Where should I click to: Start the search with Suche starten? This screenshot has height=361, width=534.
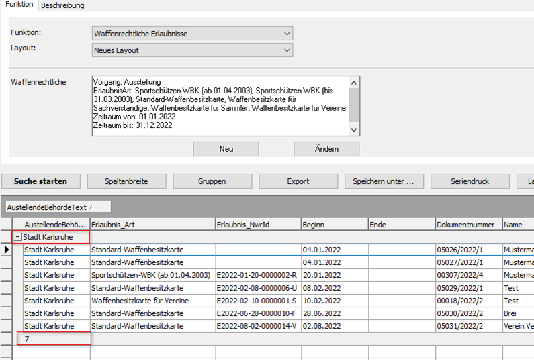[x=40, y=181]
